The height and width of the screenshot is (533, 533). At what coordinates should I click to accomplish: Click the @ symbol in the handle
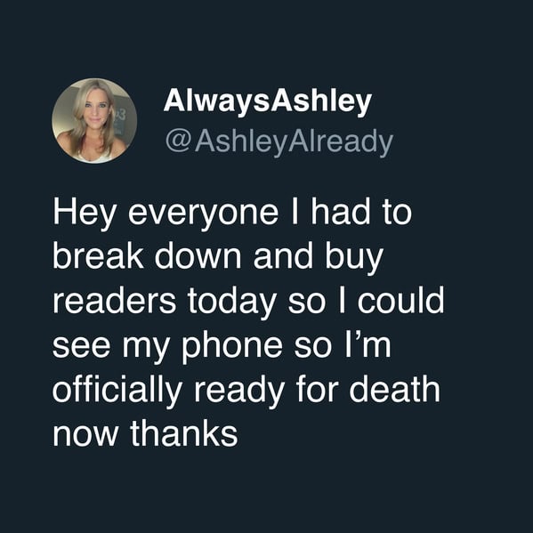(x=178, y=141)
